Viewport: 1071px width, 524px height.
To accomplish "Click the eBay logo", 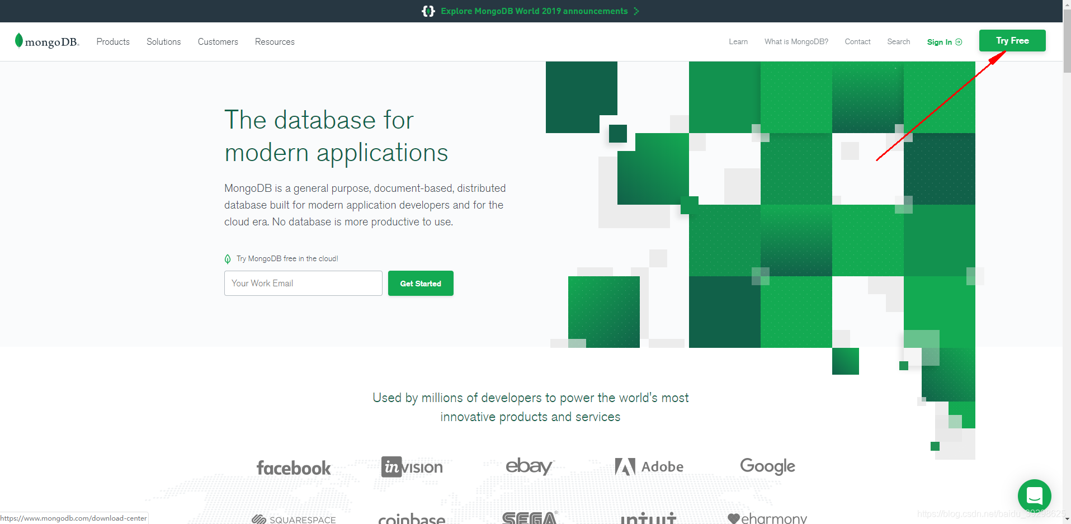I will click(530, 466).
